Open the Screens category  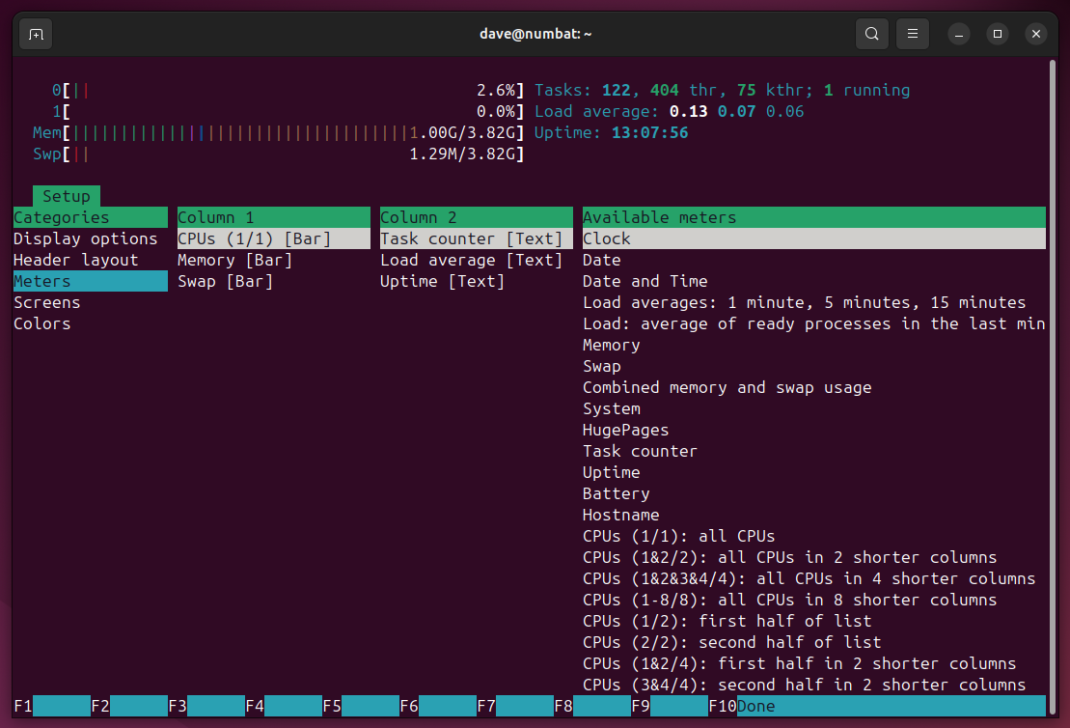click(46, 302)
